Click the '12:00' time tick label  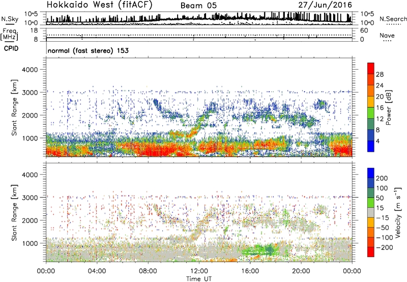pos(199,271)
